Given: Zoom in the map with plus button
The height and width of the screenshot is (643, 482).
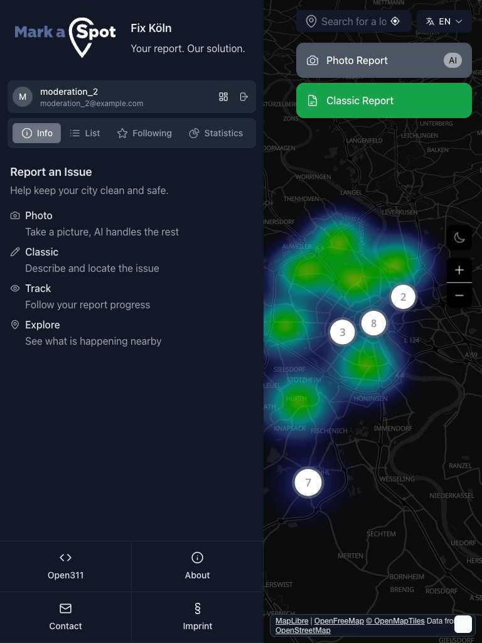Looking at the screenshot, I should 459,270.
